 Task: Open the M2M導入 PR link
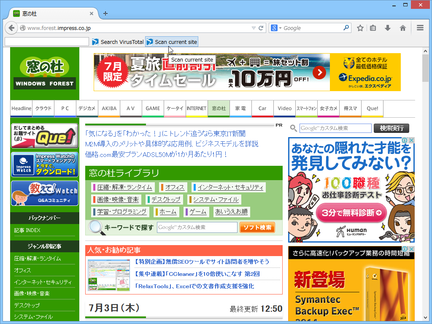click(x=172, y=144)
